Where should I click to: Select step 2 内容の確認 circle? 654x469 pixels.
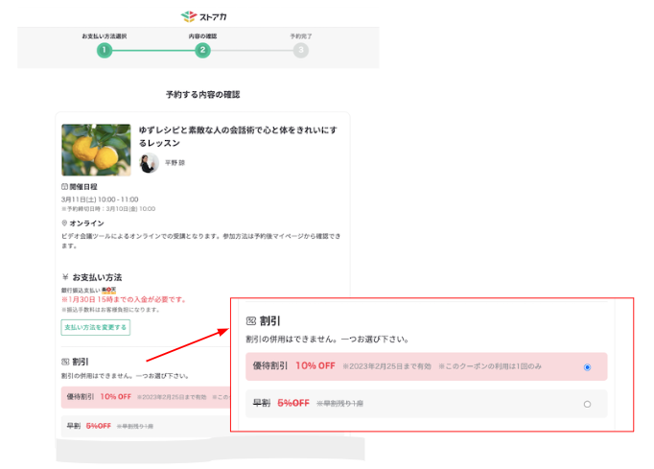(x=202, y=51)
